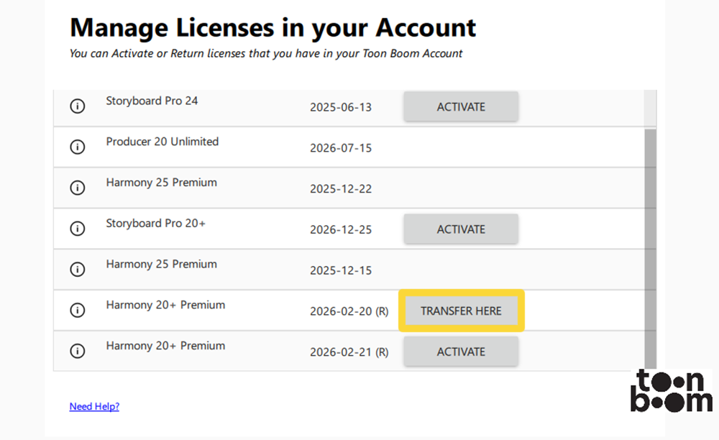The height and width of the screenshot is (440, 719).
Task: Show info for Harmony 25 Premium expiring 2025-12-15
Action: tap(77, 270)
